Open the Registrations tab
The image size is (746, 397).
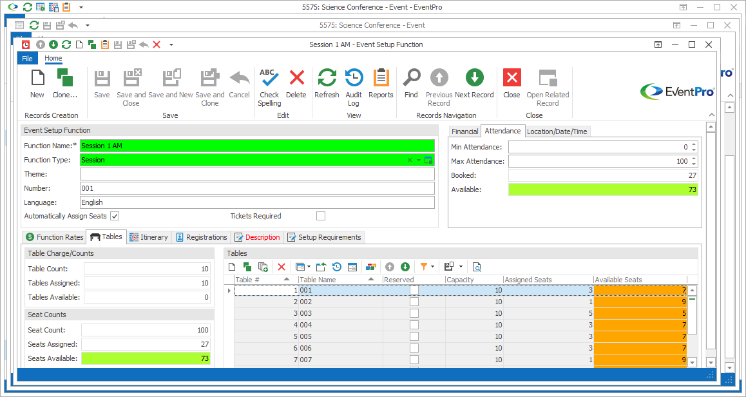click(x=201, y=237)
